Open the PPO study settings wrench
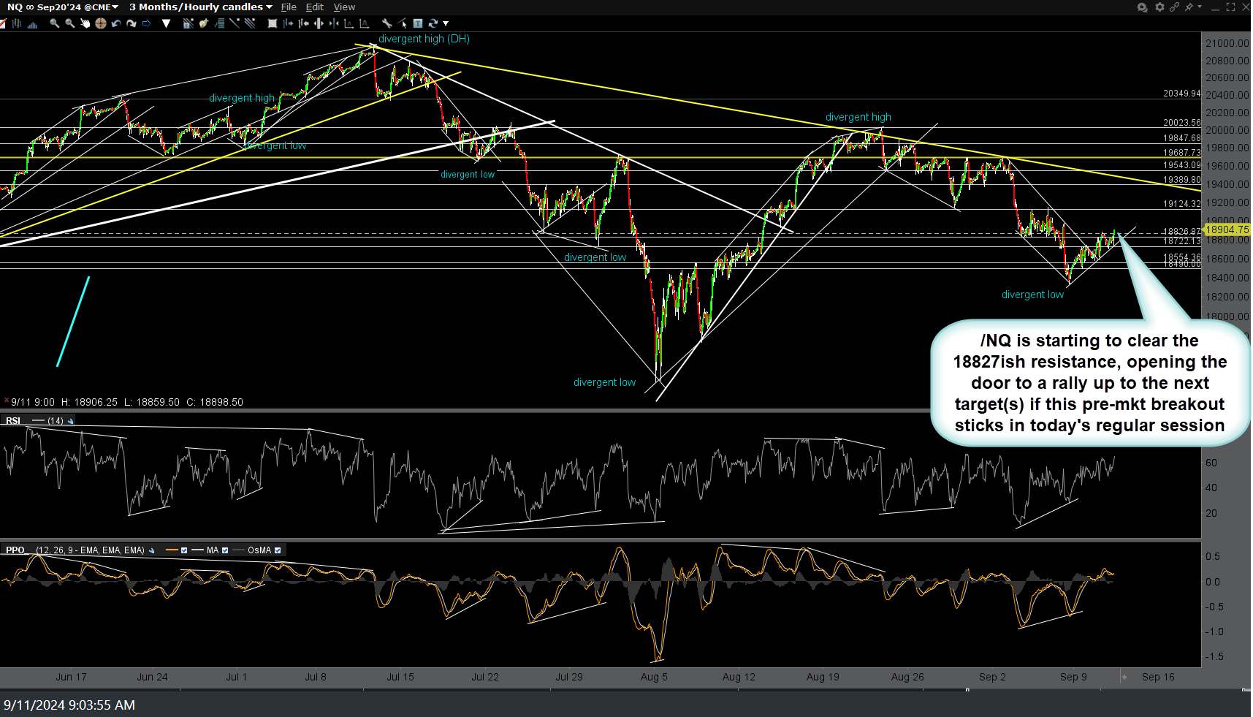 (151, 550)
